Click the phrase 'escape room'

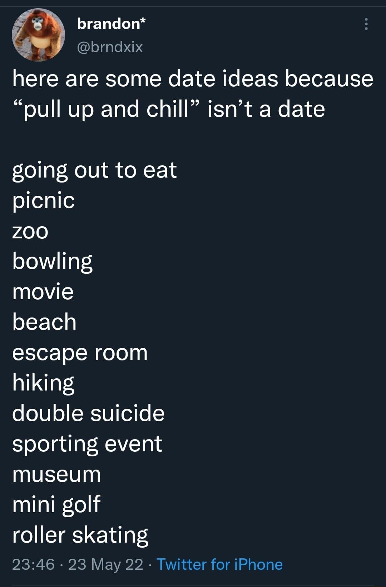point(79,353)
